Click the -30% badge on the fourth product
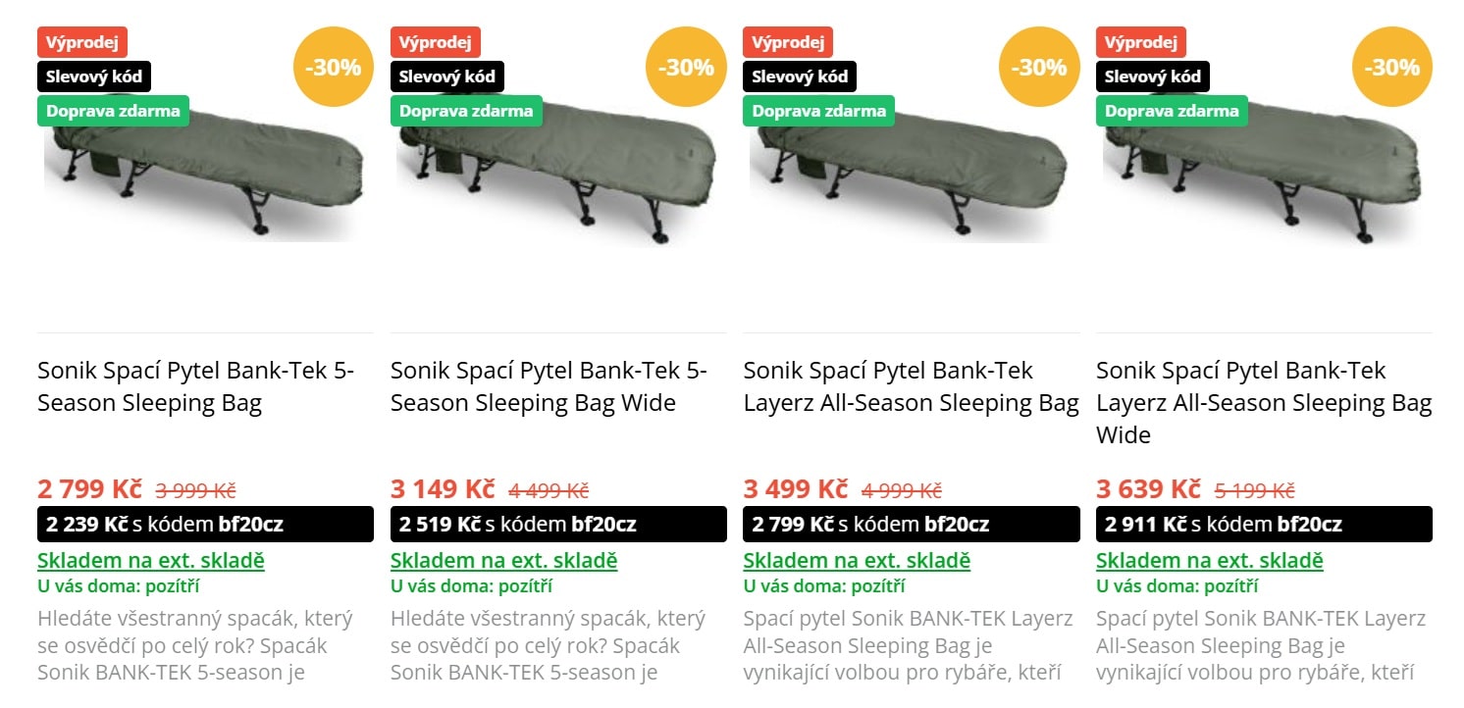The image size is (1464, 708). click(1391, 68)
